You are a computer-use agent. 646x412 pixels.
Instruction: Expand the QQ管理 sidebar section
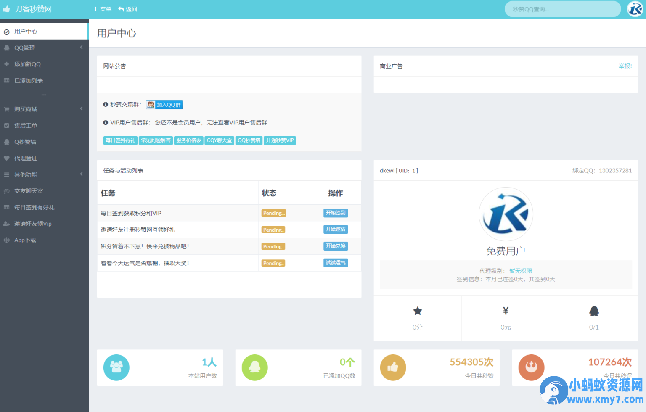click(44, 48)
